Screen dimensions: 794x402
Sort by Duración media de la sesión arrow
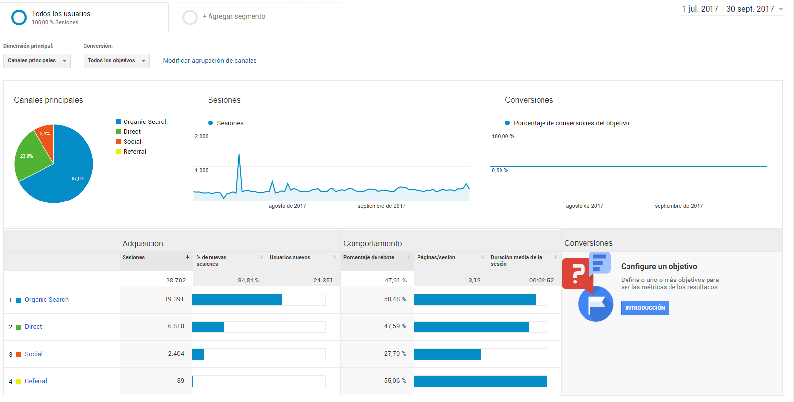coord(556,257)
